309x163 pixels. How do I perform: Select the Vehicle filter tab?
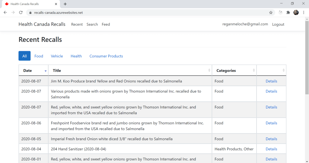click(57, 56)
